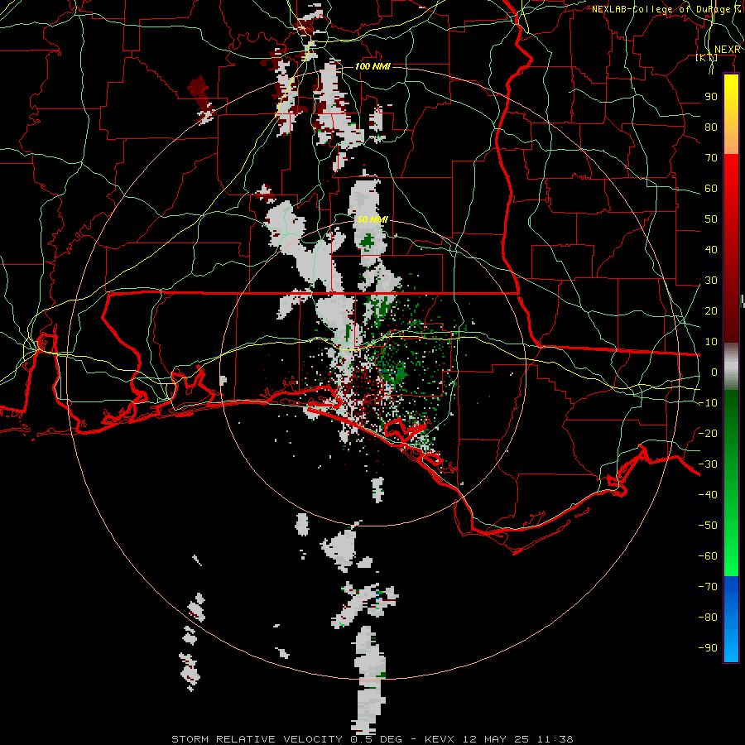This screenshot has height=745, width=745.
Task: Click the -90 value on the velocity scale
Action: pyautogui.click(x=708, y=648)
